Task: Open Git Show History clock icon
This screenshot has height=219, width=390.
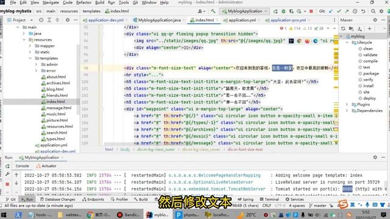Action: tap(355, 11)
